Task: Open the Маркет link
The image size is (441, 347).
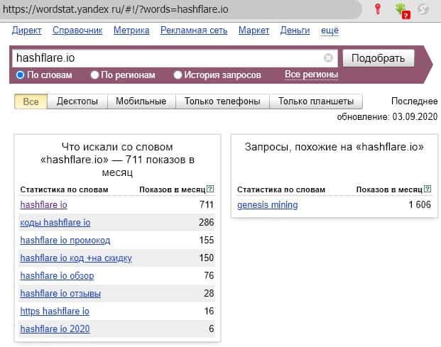Action: (x=254, y=31)
